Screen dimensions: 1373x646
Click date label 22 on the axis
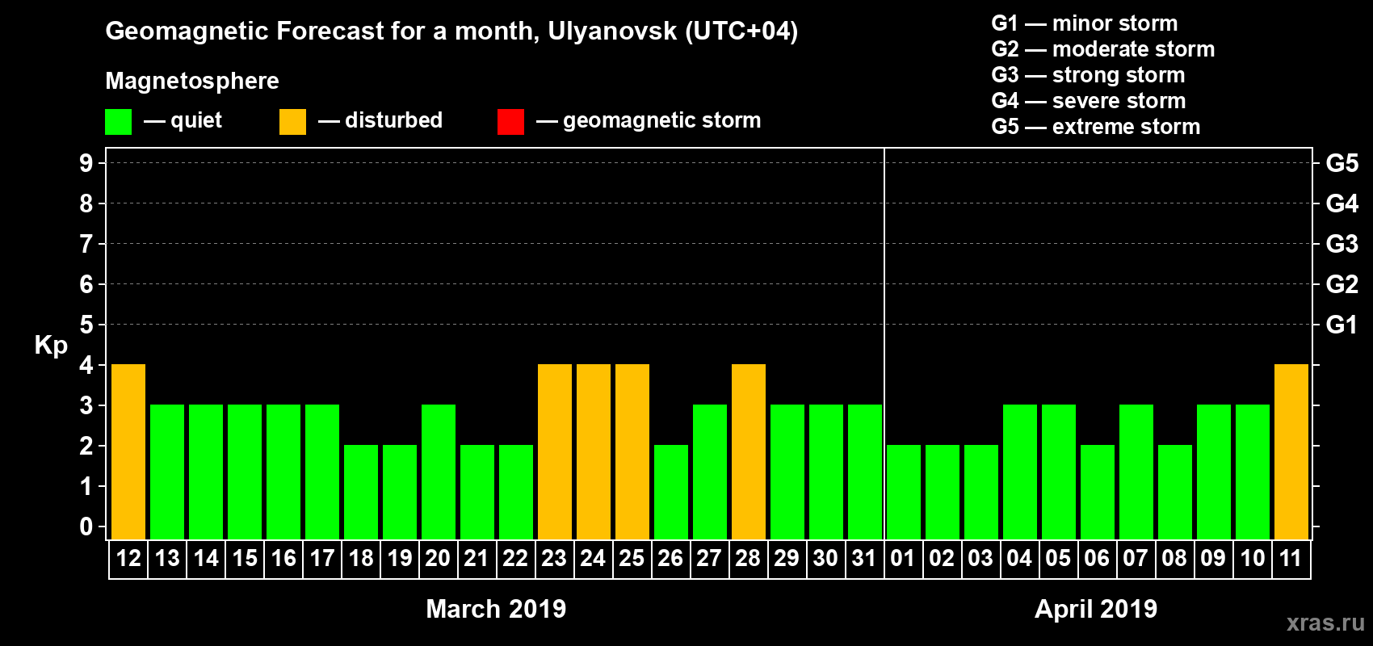(515, 559)
